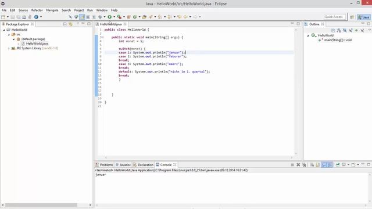Screen dimensions: 372x209
Task: Click Remove All Terminated Launches double-X icon
Action: [304, 165]
